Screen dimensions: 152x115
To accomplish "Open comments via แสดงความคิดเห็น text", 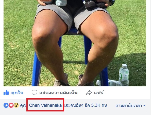I will coord(58,93).
